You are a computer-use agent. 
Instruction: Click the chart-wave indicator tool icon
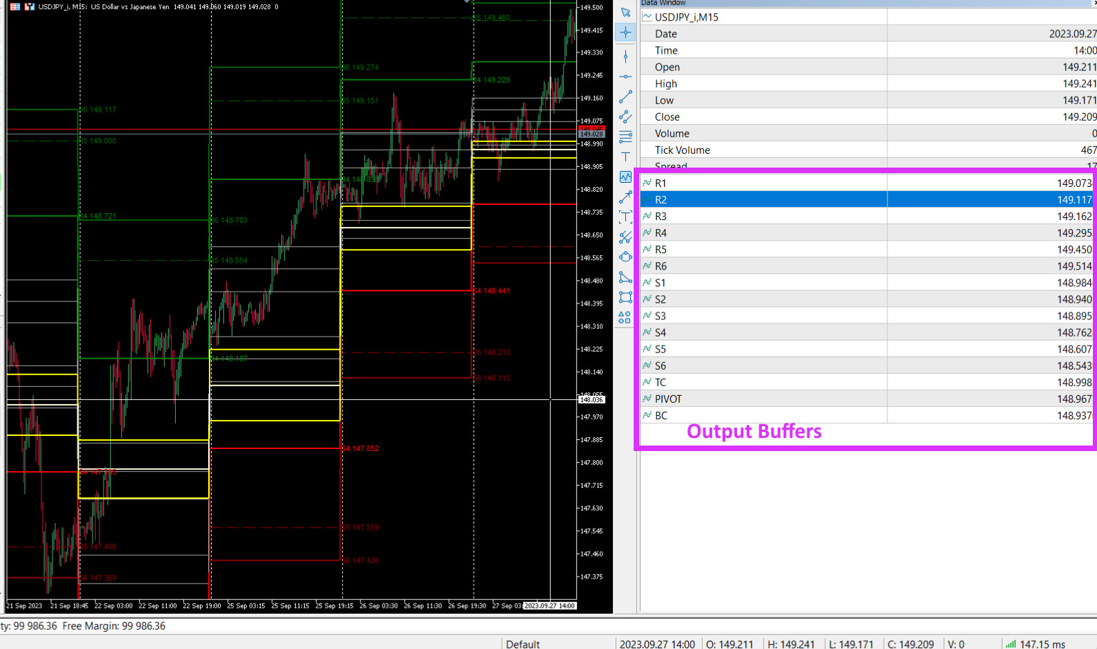coord(625,177)
